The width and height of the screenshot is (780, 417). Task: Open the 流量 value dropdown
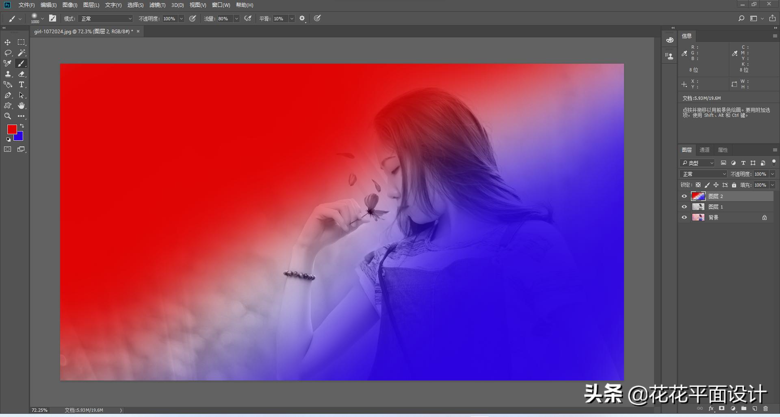tap(236, 19)
